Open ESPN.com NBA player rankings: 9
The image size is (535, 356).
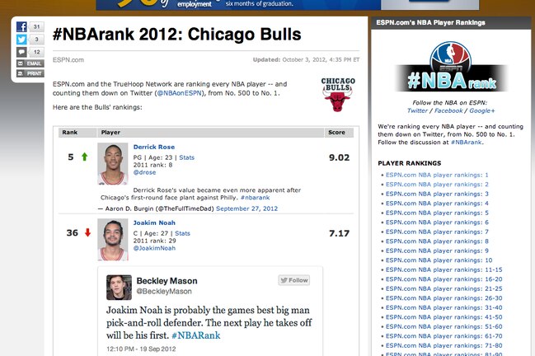pyautogui.click(x=437, y=251)
